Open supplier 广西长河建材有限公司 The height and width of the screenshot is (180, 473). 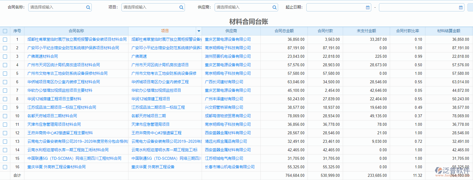coord(224,82)
